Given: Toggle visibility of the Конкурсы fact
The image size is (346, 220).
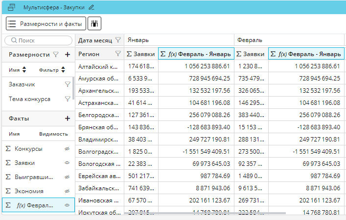Looking at the screenshot, I should pyautogui.click(x=68, y=148).
